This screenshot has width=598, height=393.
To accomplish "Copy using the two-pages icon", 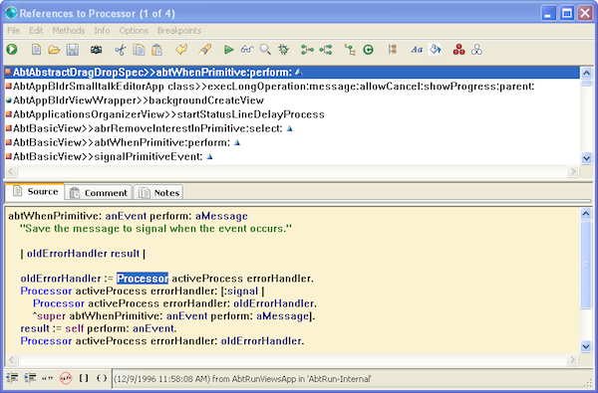I will pyautogui.click(x=139, y=50).
